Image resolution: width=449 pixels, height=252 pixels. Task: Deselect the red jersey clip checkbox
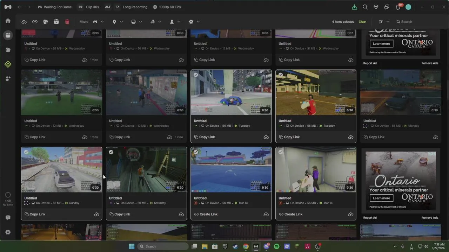281,75
